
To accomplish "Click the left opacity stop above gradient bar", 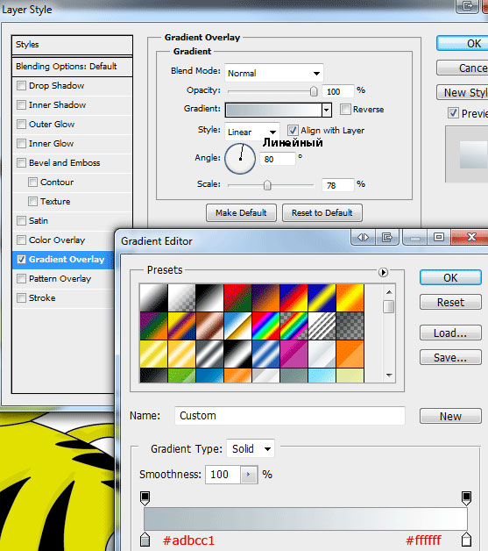I will [x=145, y=498].
